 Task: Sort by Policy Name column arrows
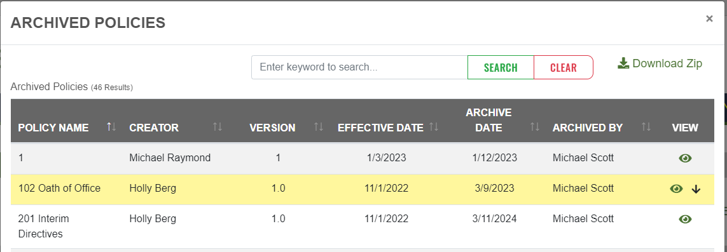coord(111,127)
